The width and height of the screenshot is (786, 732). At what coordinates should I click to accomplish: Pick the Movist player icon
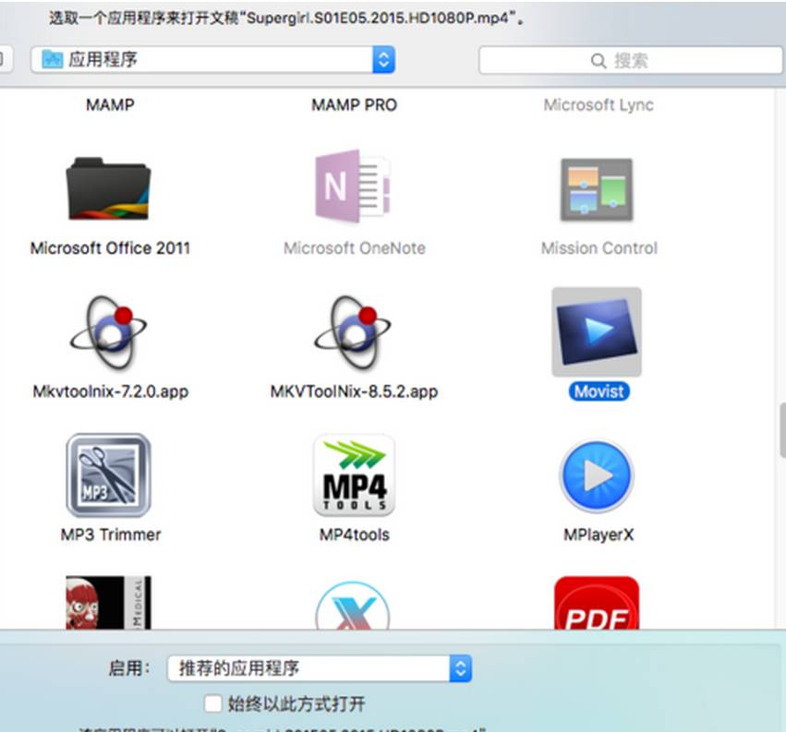[597, 332]
